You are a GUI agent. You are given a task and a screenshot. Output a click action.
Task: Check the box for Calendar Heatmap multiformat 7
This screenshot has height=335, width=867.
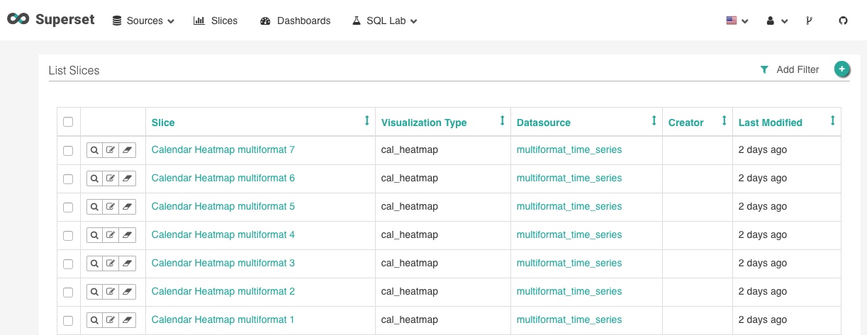(x=68, y=150)
